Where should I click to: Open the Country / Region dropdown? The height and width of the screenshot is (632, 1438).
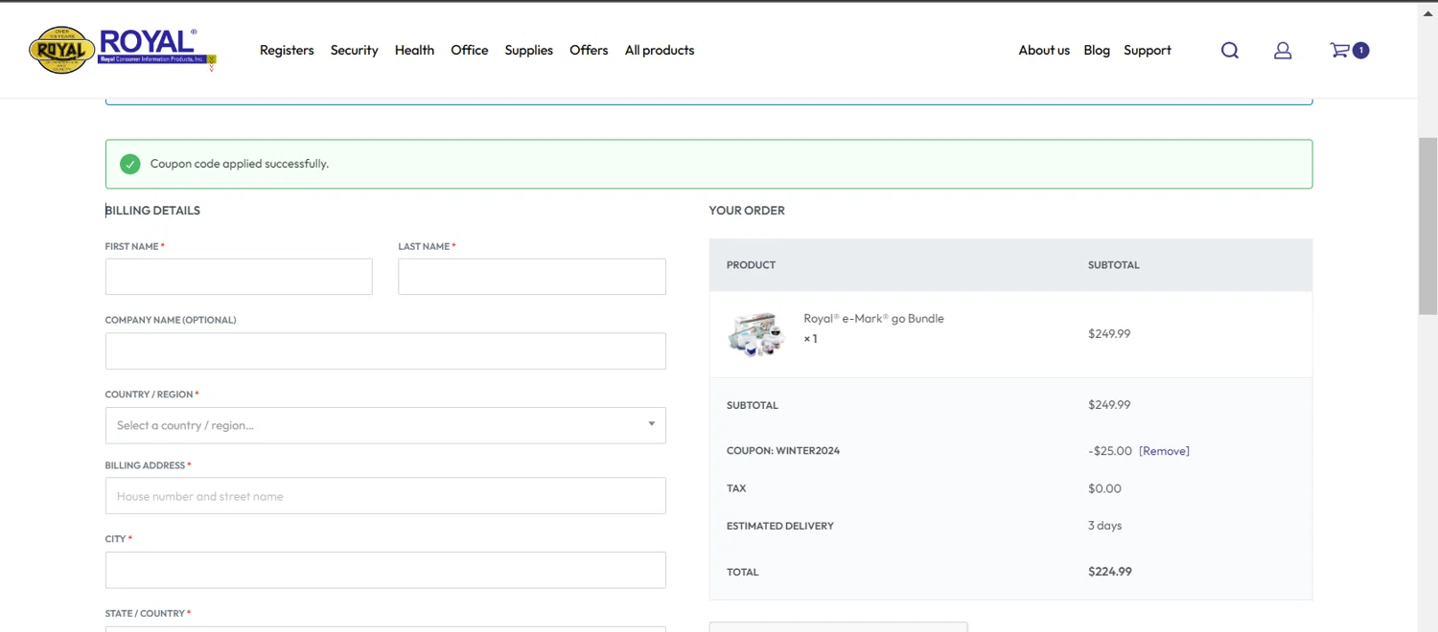[x=385, y=425]
